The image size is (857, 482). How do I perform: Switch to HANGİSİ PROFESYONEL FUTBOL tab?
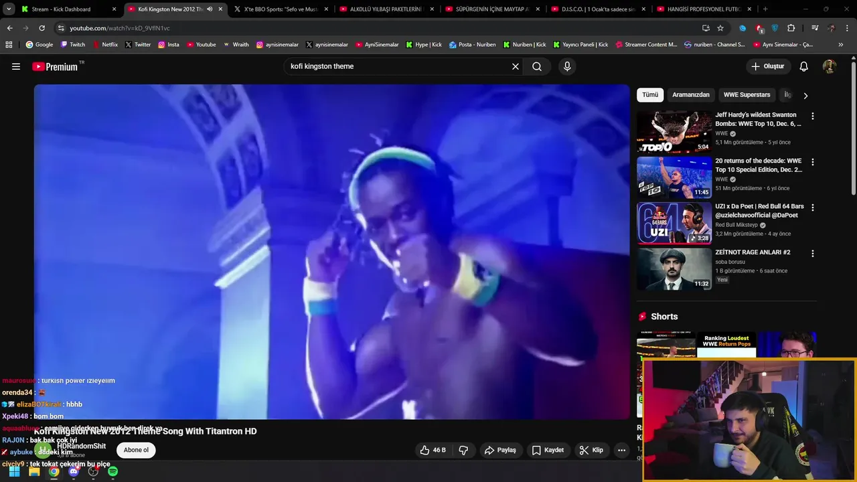point(704,9)
